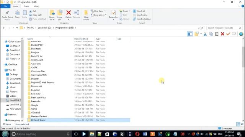
Task: Click the Copy ribbon button
Action: [x=17, y=14]
